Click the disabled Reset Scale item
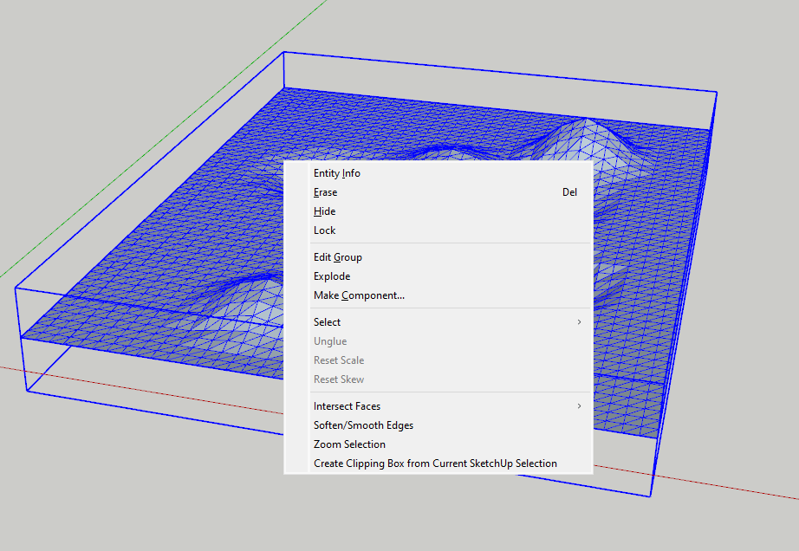799x551 pixels. 339,360
